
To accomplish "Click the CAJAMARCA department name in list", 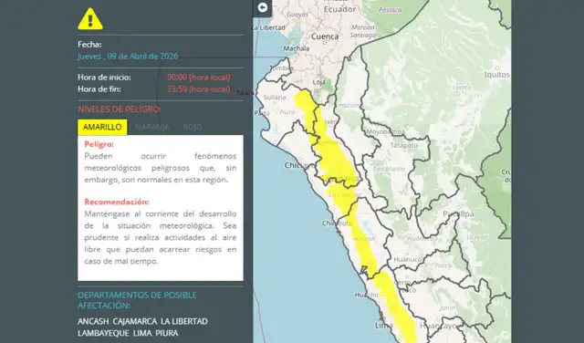I will pos(135,321).
